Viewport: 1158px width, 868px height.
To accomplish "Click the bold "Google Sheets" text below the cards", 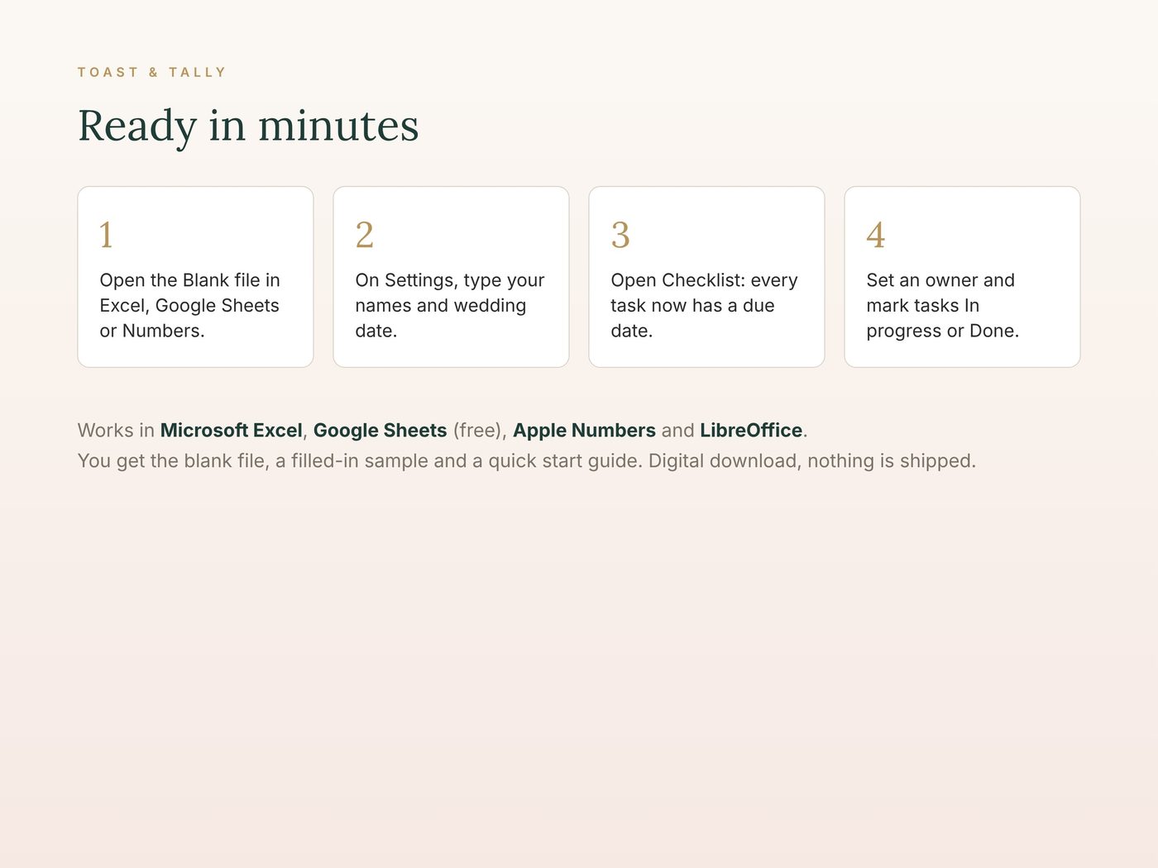I will pos(380,431).
